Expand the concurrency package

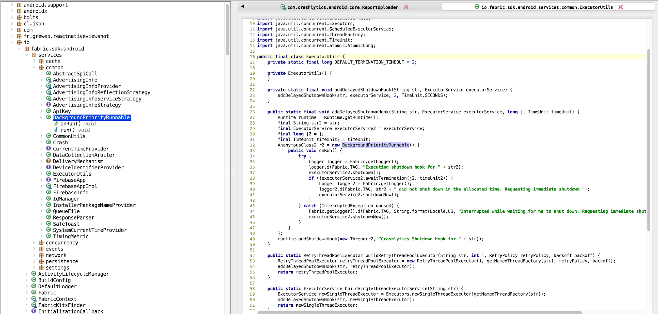pos(34,242)
